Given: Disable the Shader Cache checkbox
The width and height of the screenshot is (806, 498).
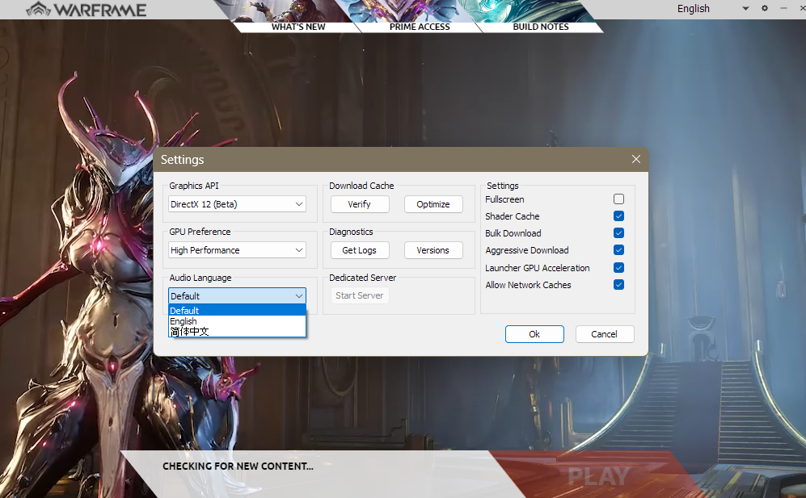Looking at the screenshot, I should 618,216.
